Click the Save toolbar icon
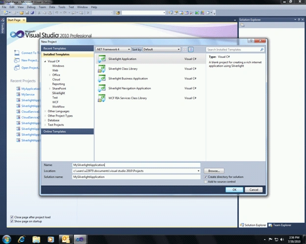This screenshot has width=306, height=244. pyautogui.click(x=27, y=13)
